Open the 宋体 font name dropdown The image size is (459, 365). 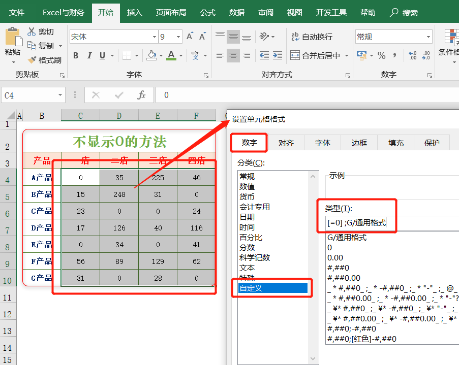coord(155,37)
